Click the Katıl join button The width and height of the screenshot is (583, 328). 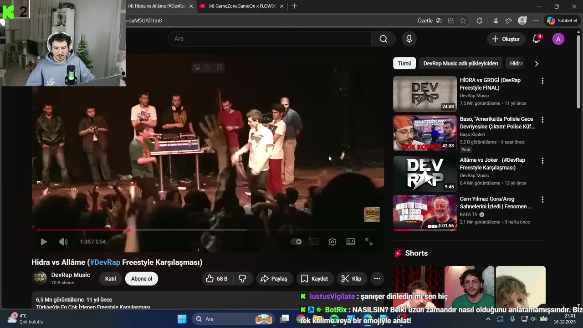click(x=110, y=279)
